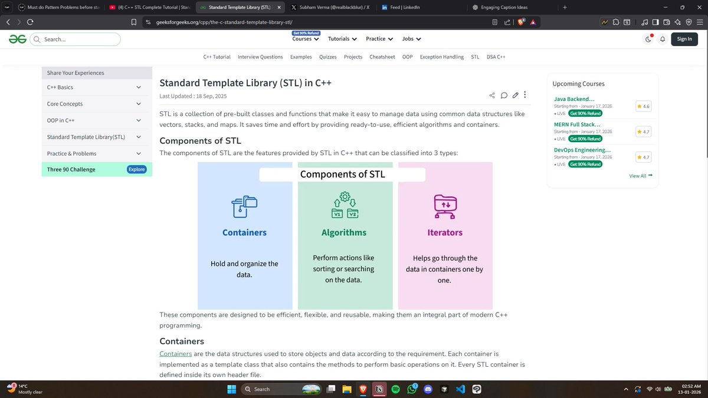This screenshot has width=708, height=398.
Task: Open the taskbar weather widget showing 14°C
Action: pyautogui.click(x=24, y=389)
